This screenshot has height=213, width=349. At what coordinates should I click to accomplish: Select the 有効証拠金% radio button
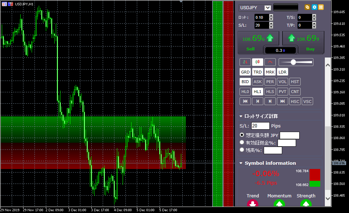pos(242,142)
